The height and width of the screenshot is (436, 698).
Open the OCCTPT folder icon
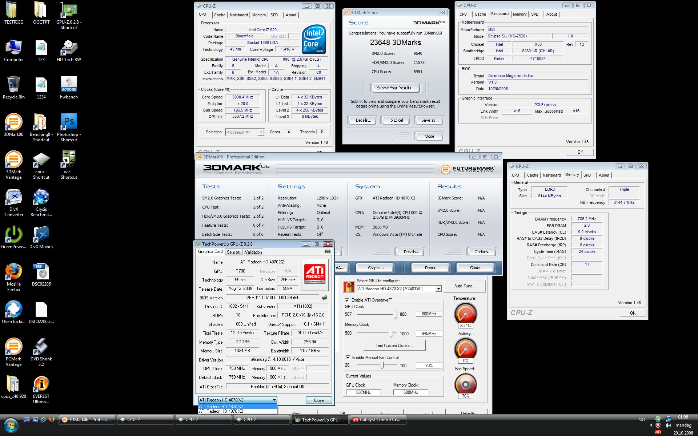[41, 13]
